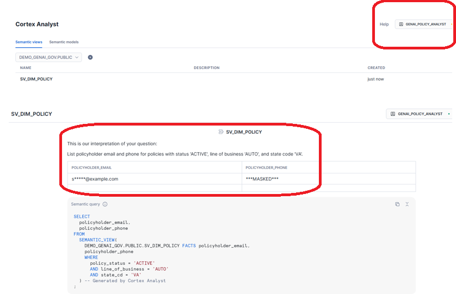Switch to the Semantic views tab
456x294 pixels.
[29, 42]
